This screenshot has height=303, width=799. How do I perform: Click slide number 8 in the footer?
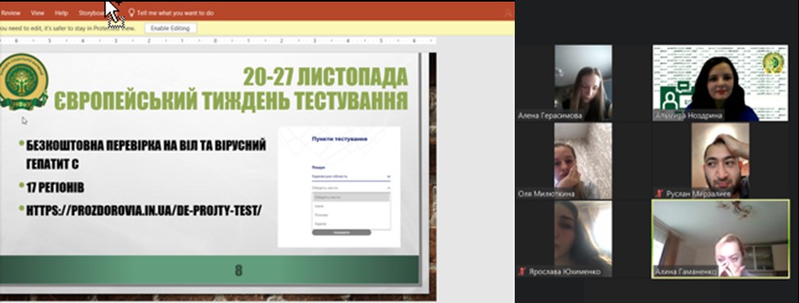coord(238,270)
